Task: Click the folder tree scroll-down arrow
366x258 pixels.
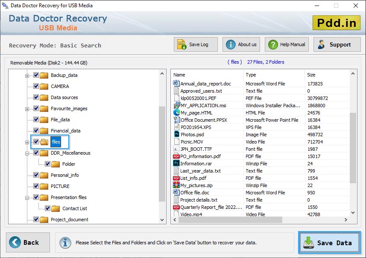Action: point(162,220)
